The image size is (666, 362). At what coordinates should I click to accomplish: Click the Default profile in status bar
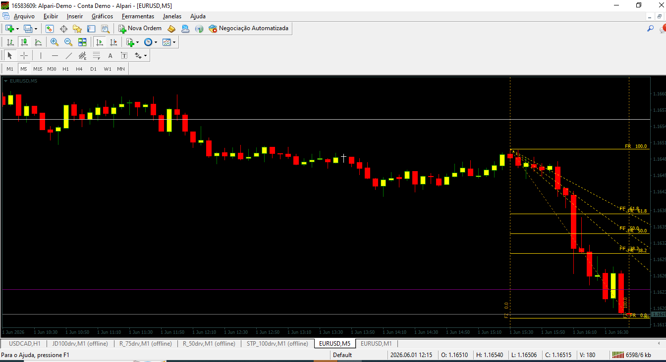342,355
